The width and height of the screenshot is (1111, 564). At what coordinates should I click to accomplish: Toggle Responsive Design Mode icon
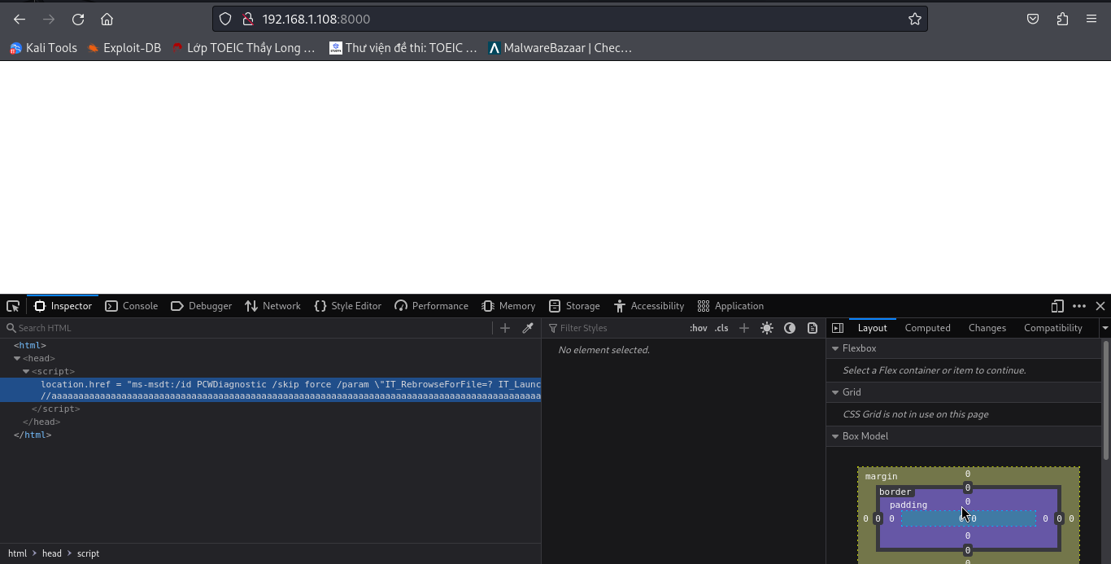coord(1057,306)
